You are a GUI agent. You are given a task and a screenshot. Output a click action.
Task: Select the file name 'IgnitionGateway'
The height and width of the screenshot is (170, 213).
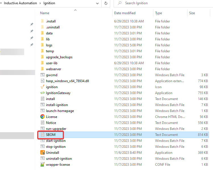[58, 93]
